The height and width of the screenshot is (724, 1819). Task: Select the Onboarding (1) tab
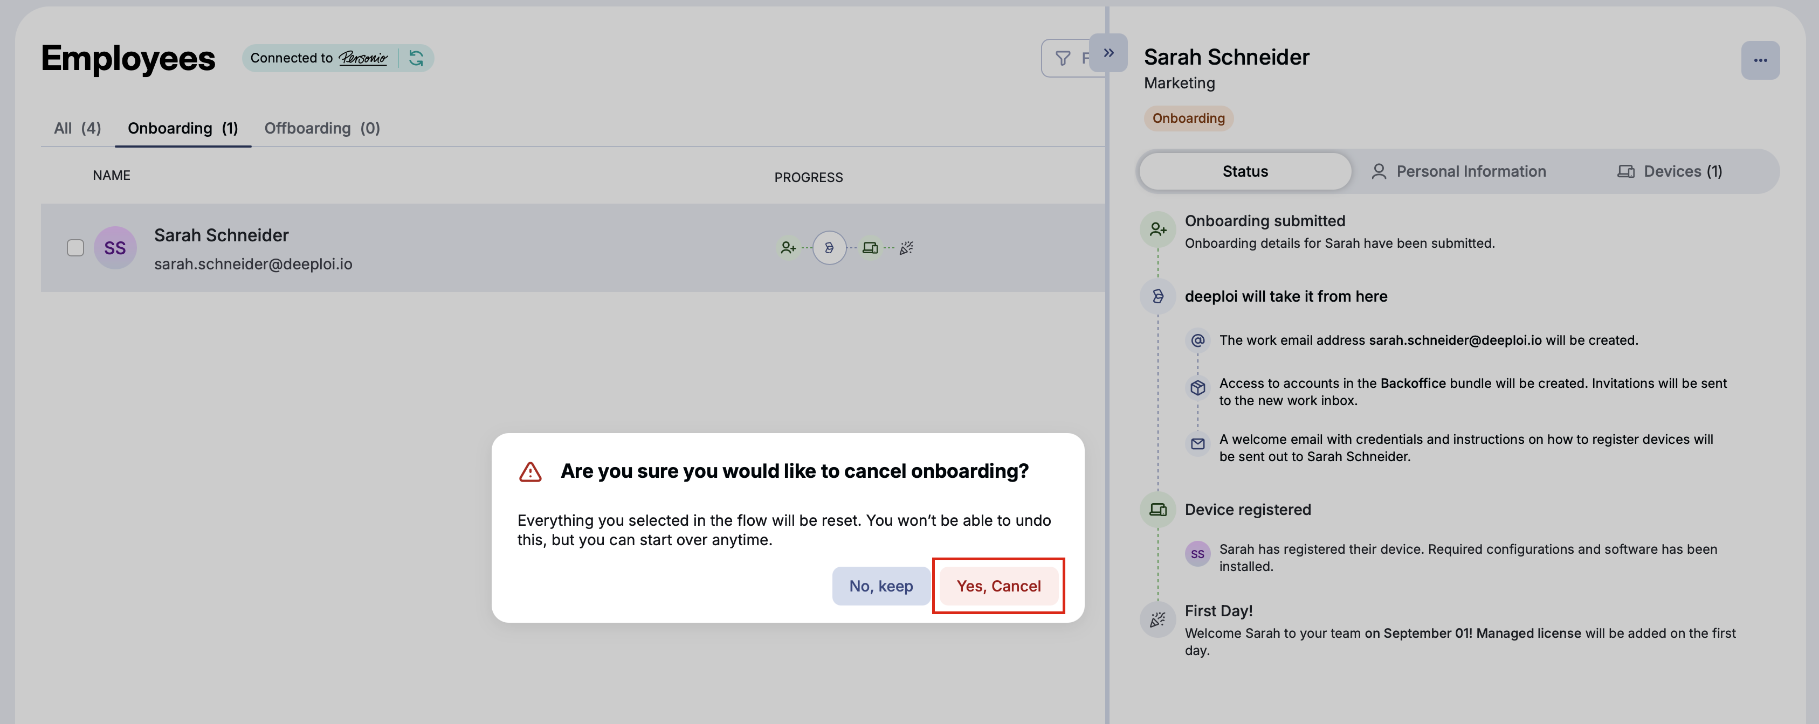tap(183, 128)
